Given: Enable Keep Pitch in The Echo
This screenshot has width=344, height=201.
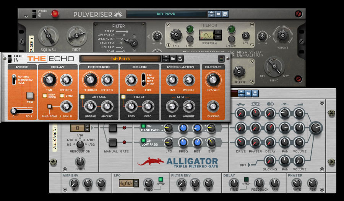Looking at the screenshot, I should [x=45, y=96].
